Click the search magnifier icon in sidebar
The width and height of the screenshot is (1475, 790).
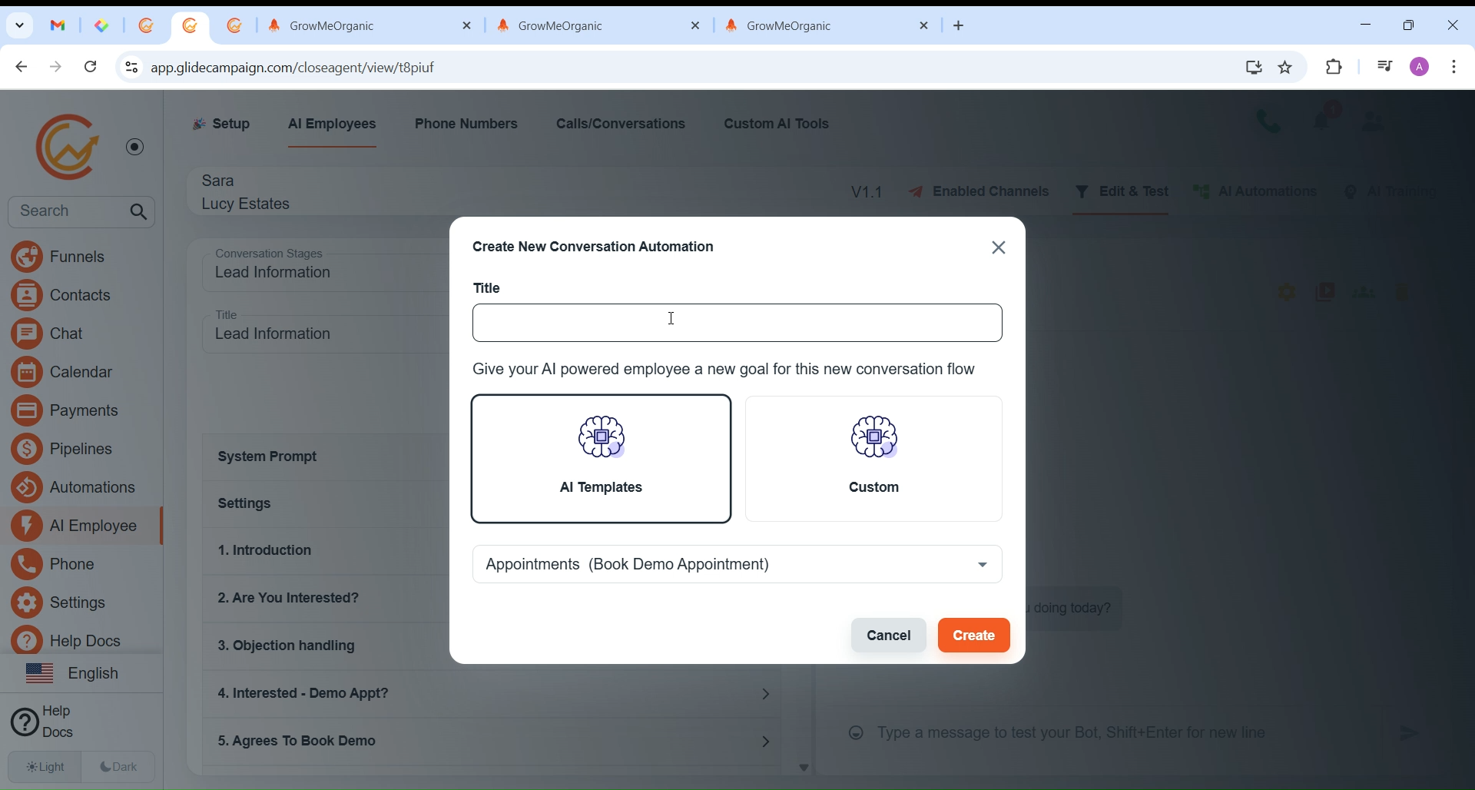[139, 212]
